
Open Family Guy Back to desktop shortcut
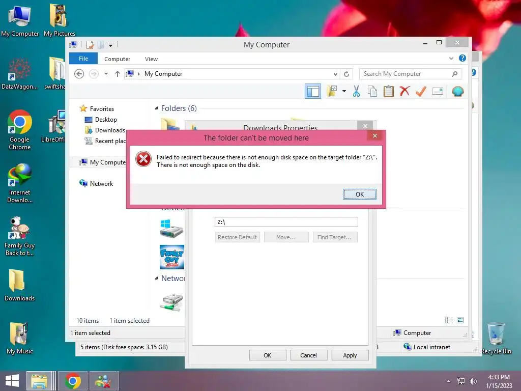pos(19,236)
